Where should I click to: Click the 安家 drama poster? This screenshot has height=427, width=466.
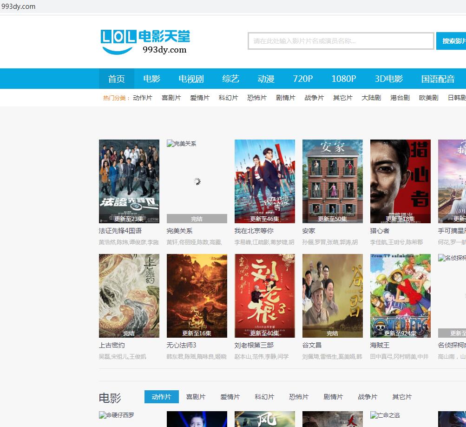[x=332, y=181]
